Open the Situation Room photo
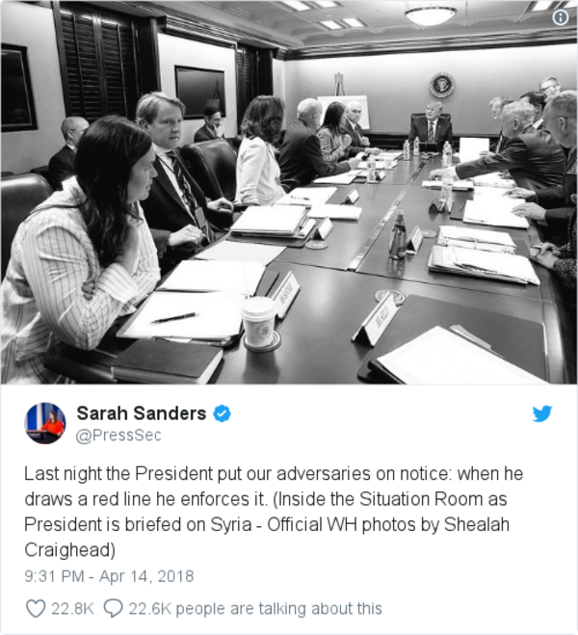Image resolution: width=578 pixels, height=635 pixels. [289, 192]
